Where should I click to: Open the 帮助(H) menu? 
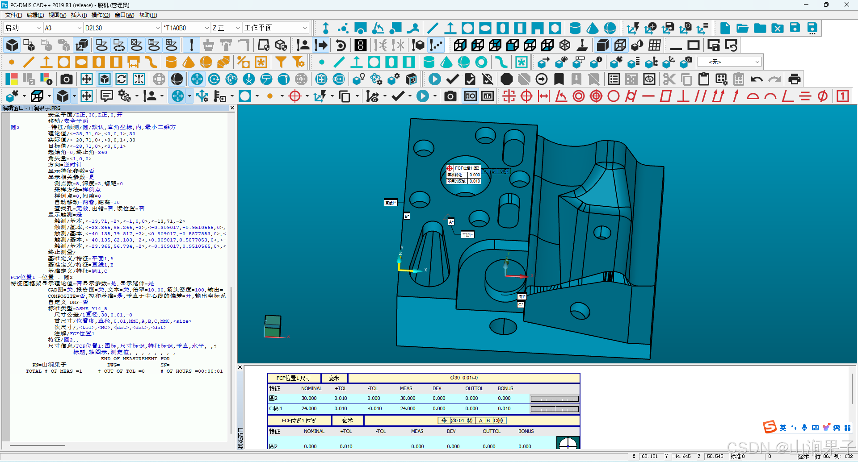coord(148,15)
